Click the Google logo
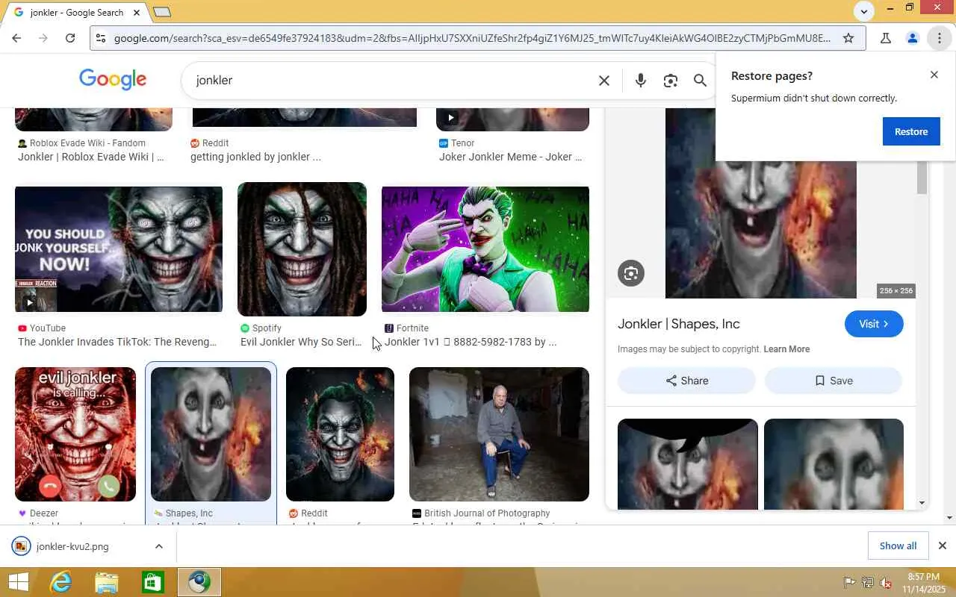956x597 pixels. pos(113,80)
